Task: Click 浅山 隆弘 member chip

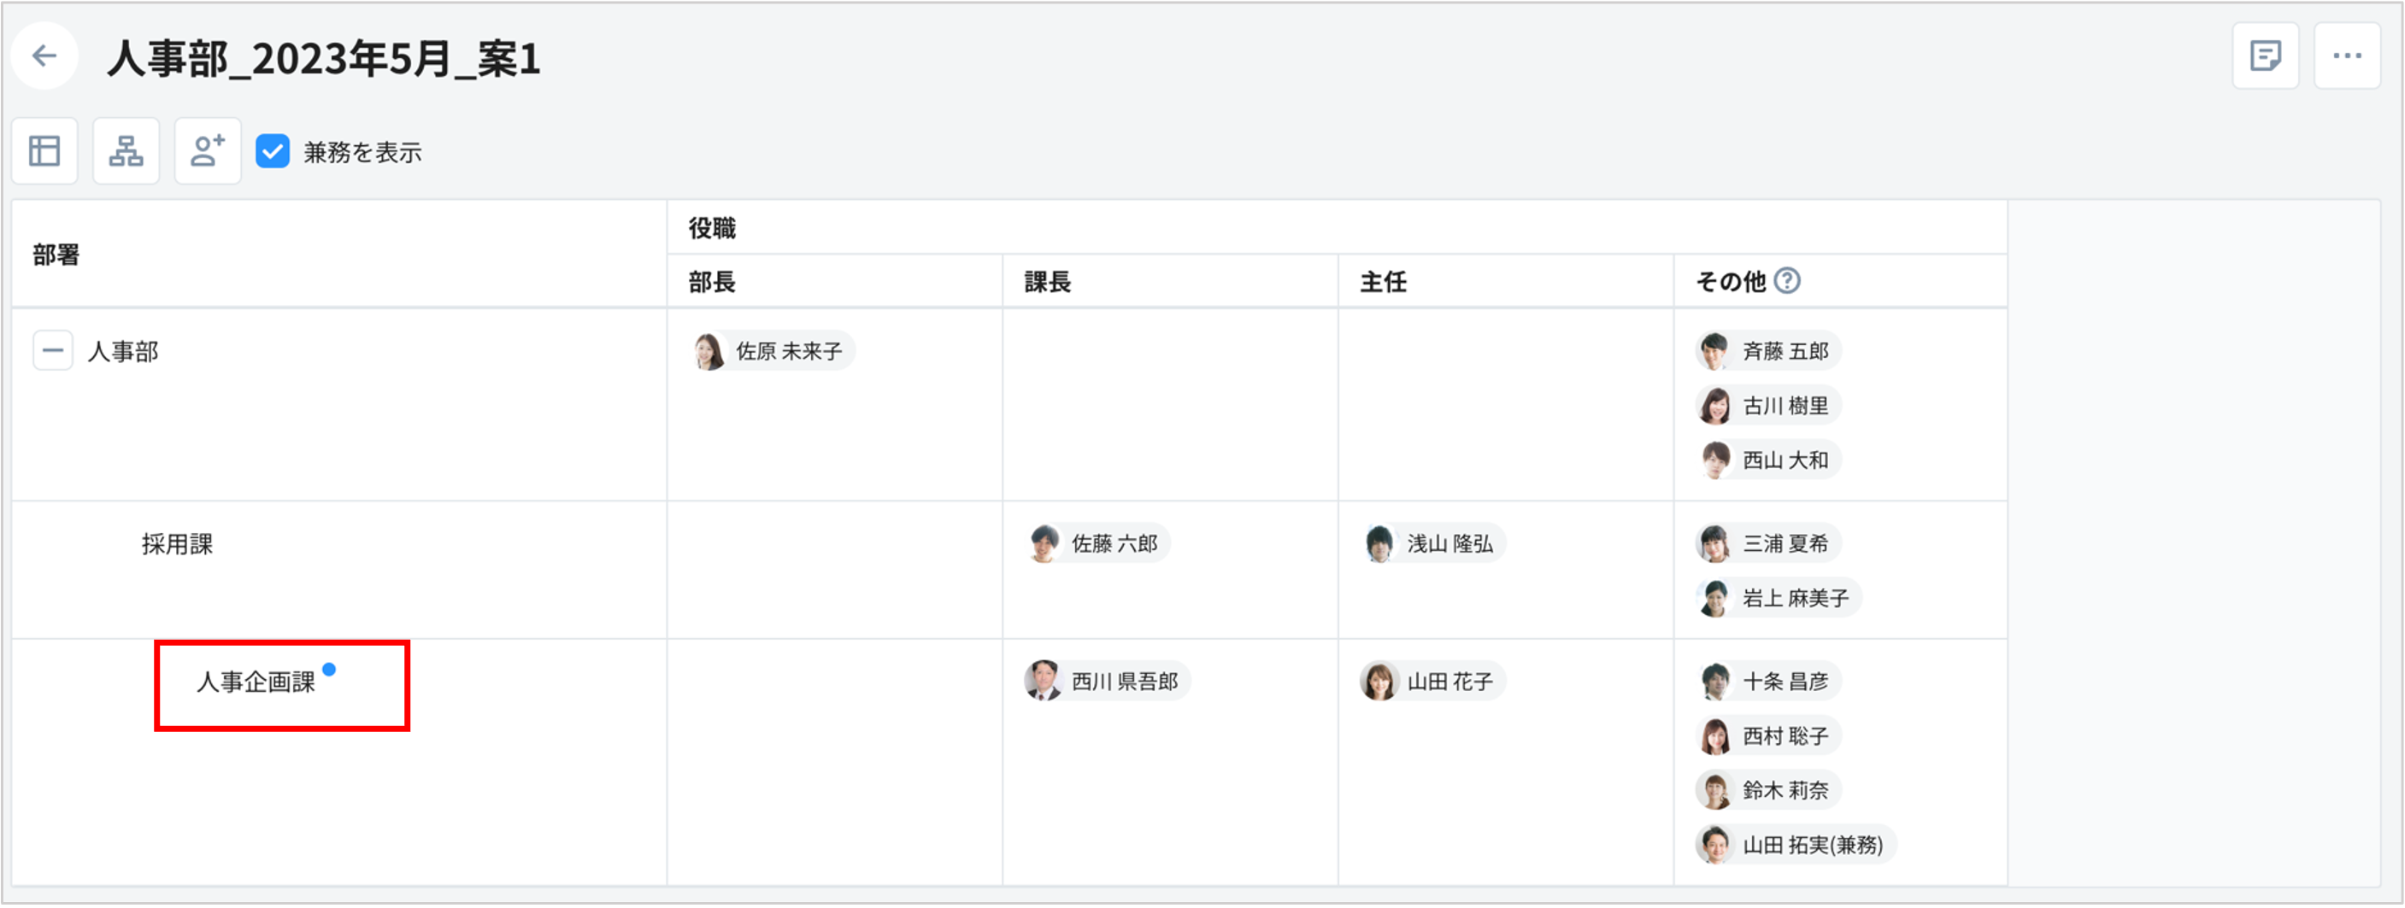Action: (1435, 544)
